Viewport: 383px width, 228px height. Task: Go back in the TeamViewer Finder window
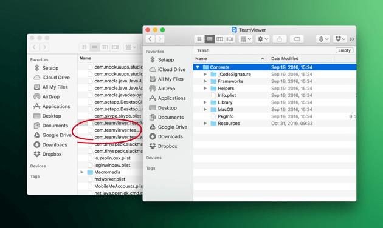pos(150,39)
